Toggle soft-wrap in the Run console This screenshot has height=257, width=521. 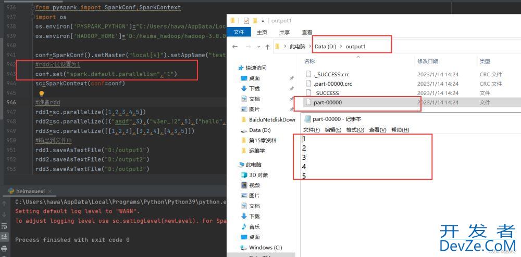(x=5, y=226)
